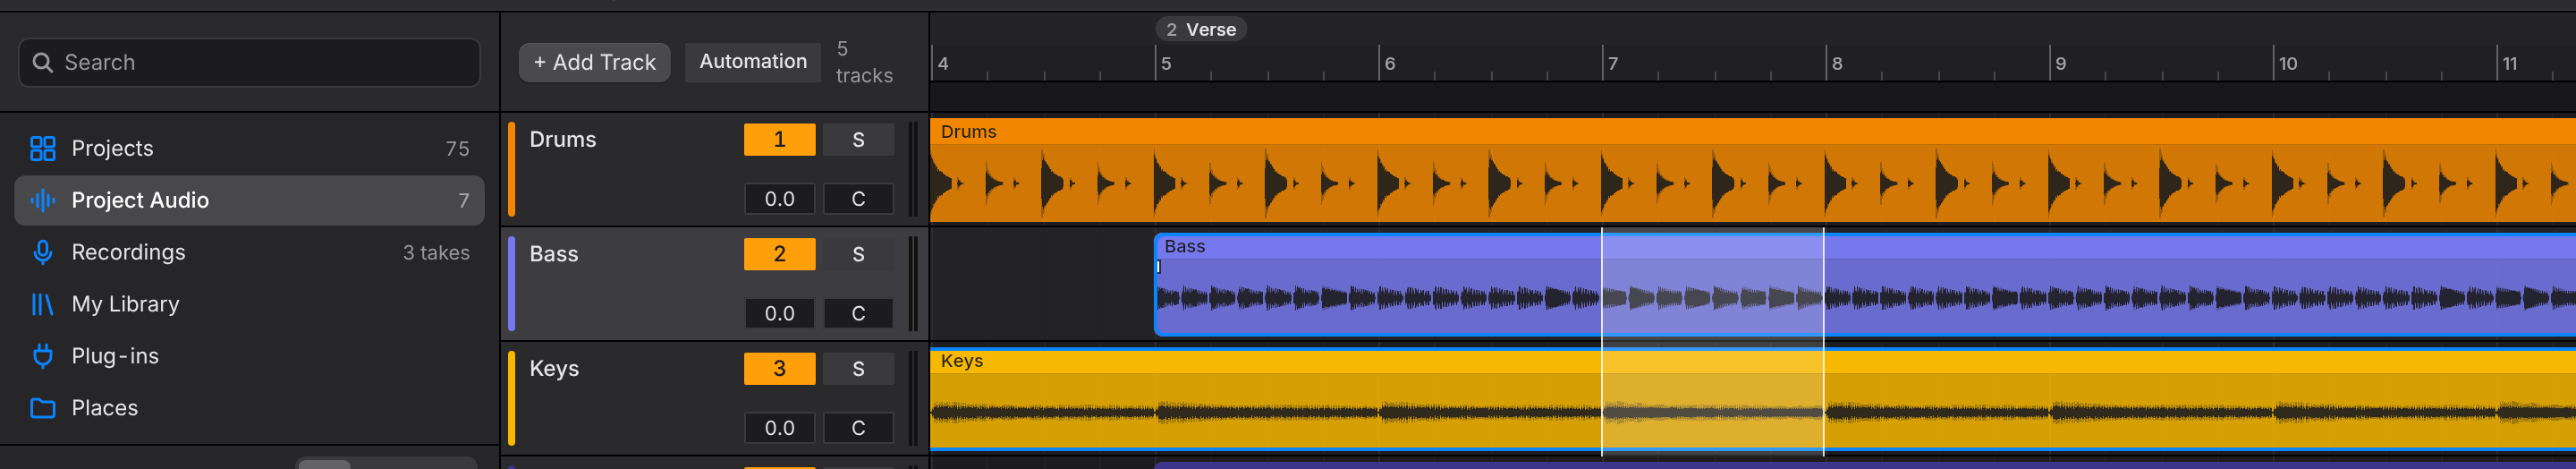This screenshot has width=2576, height=469.
Task: Click the Project Audio waveform icon
Action: tap(42, 200)
